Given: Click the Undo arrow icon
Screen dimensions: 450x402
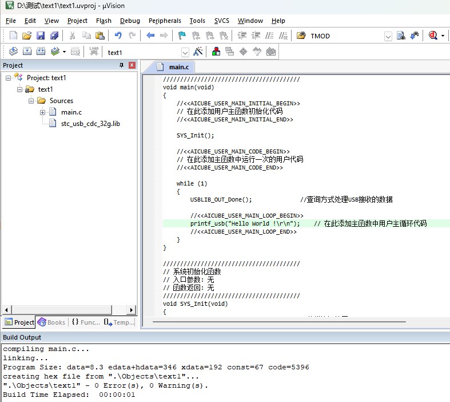Looking at the screenshot, I should (x=118, y=36).
